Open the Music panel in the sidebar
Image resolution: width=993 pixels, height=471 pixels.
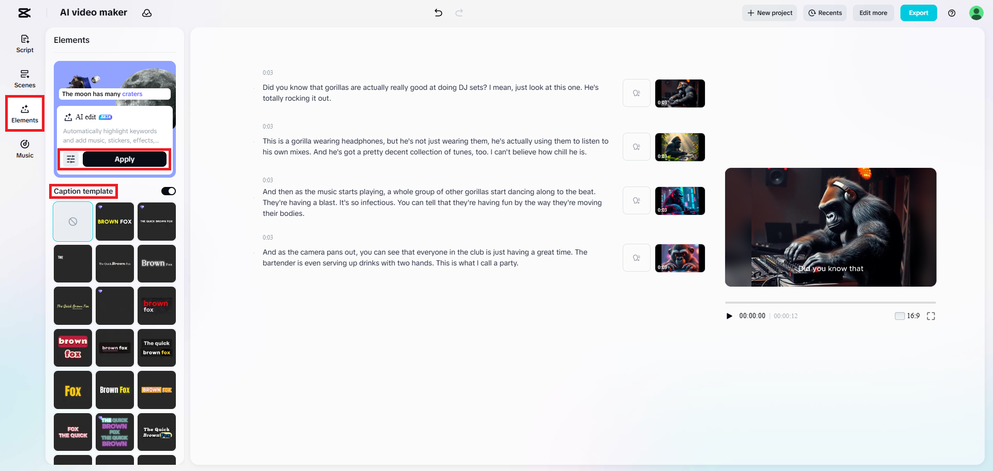point(24,149)
